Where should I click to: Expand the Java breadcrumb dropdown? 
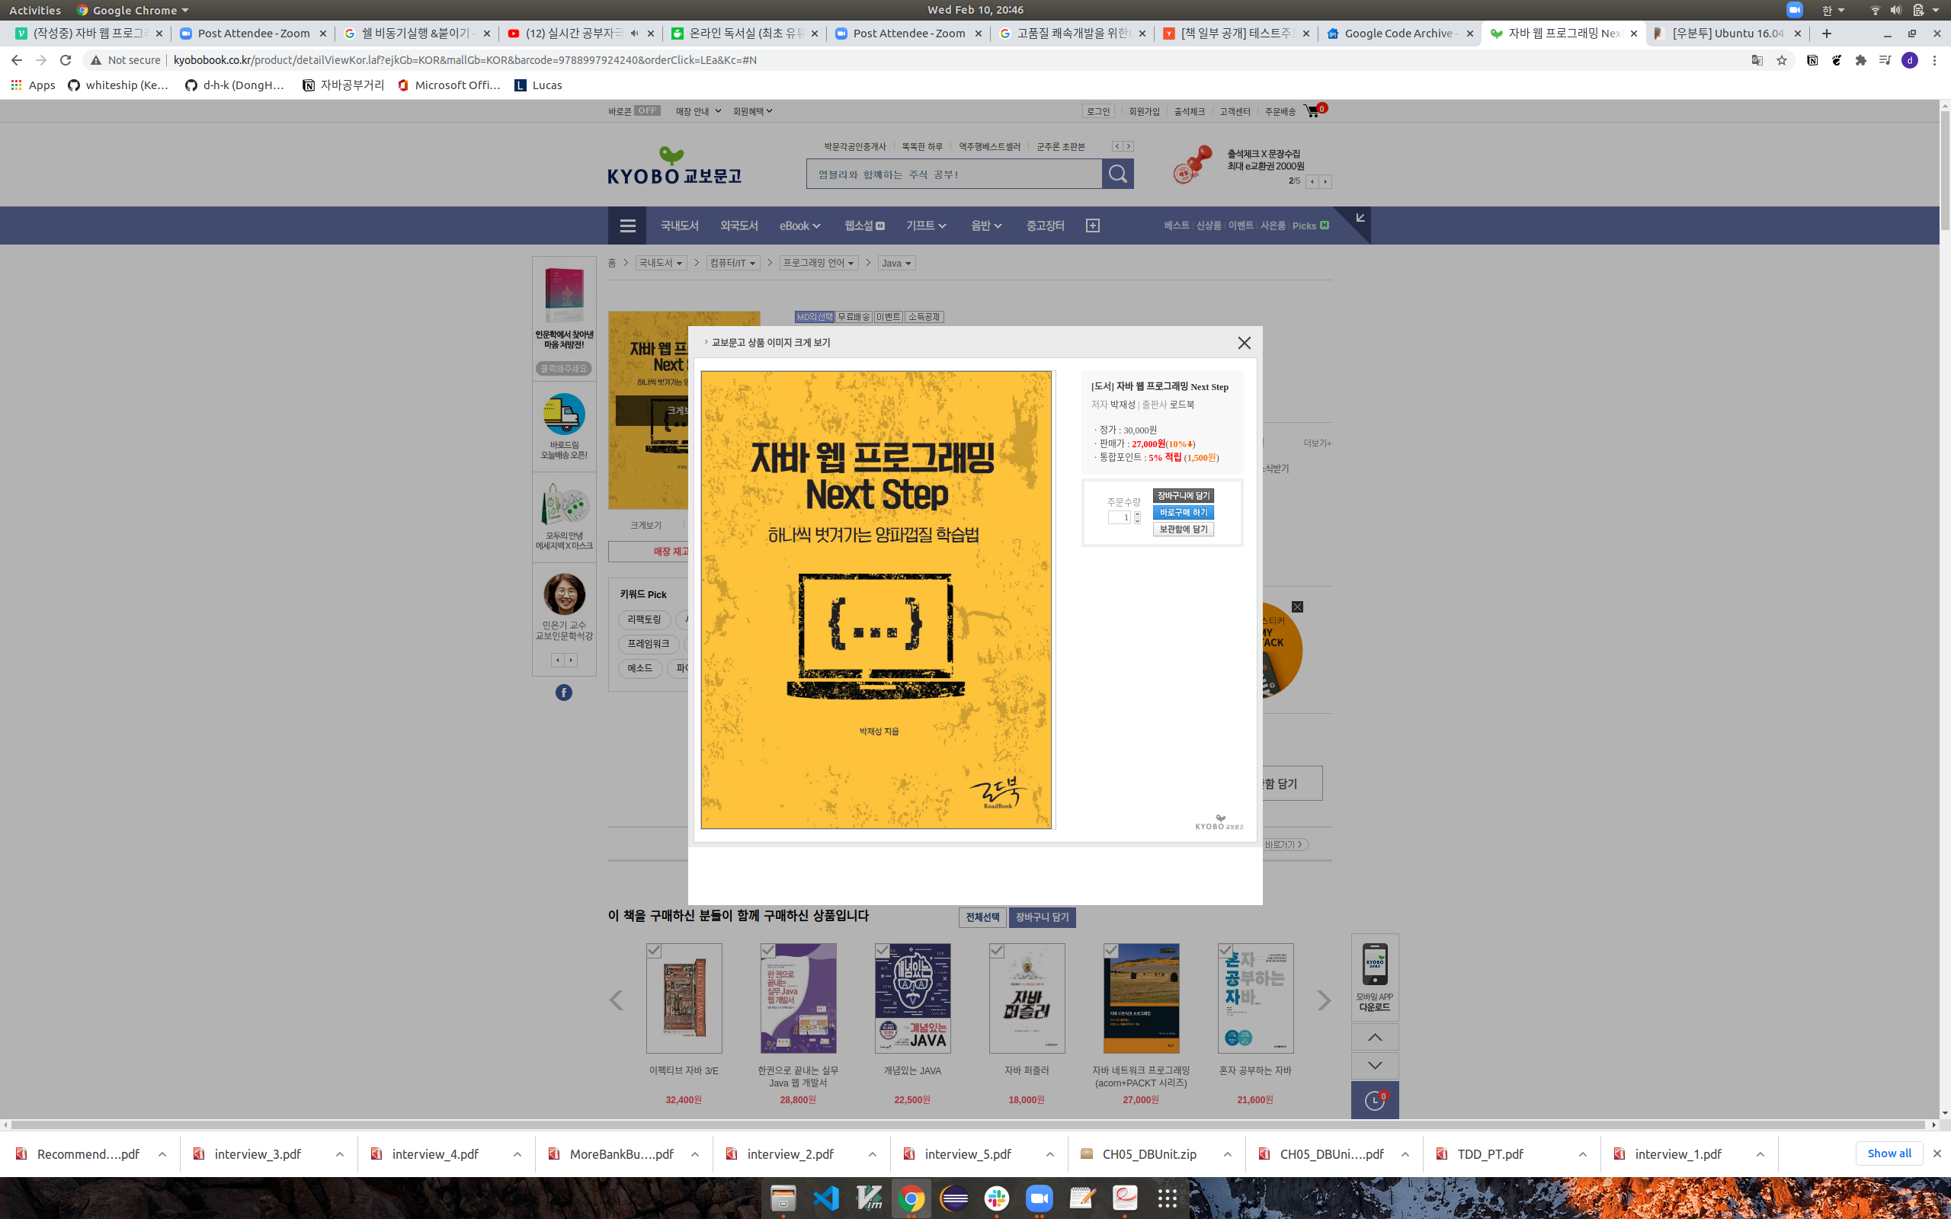(895, 263)
